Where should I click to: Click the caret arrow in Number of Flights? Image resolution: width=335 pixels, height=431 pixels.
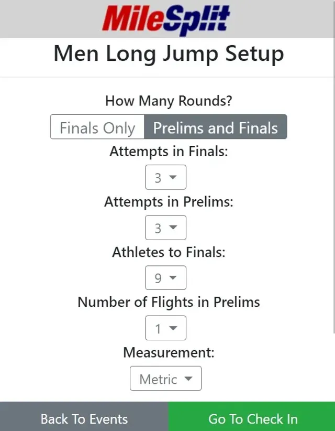coord(173,328)
